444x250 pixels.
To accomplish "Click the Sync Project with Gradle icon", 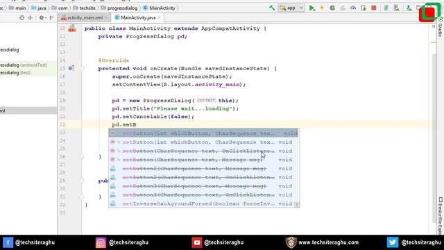I will (386, 8).
